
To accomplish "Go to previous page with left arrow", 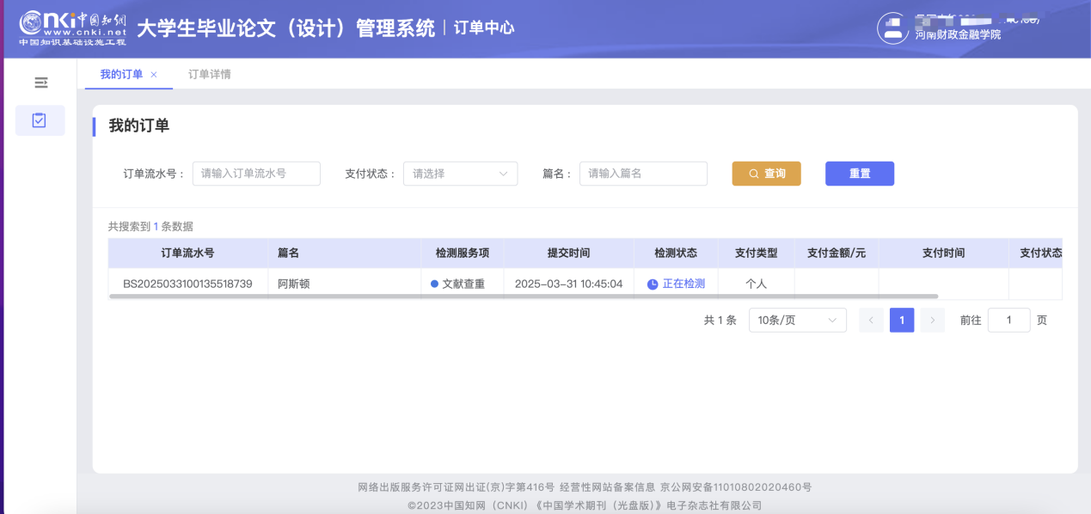I will tap(871, 321).
